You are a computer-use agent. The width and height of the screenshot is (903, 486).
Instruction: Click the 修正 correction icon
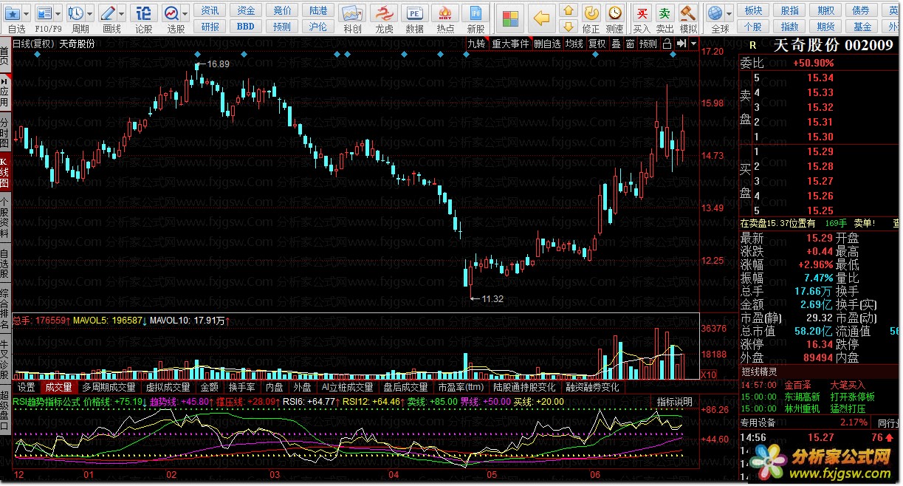[x=591, y=13]
